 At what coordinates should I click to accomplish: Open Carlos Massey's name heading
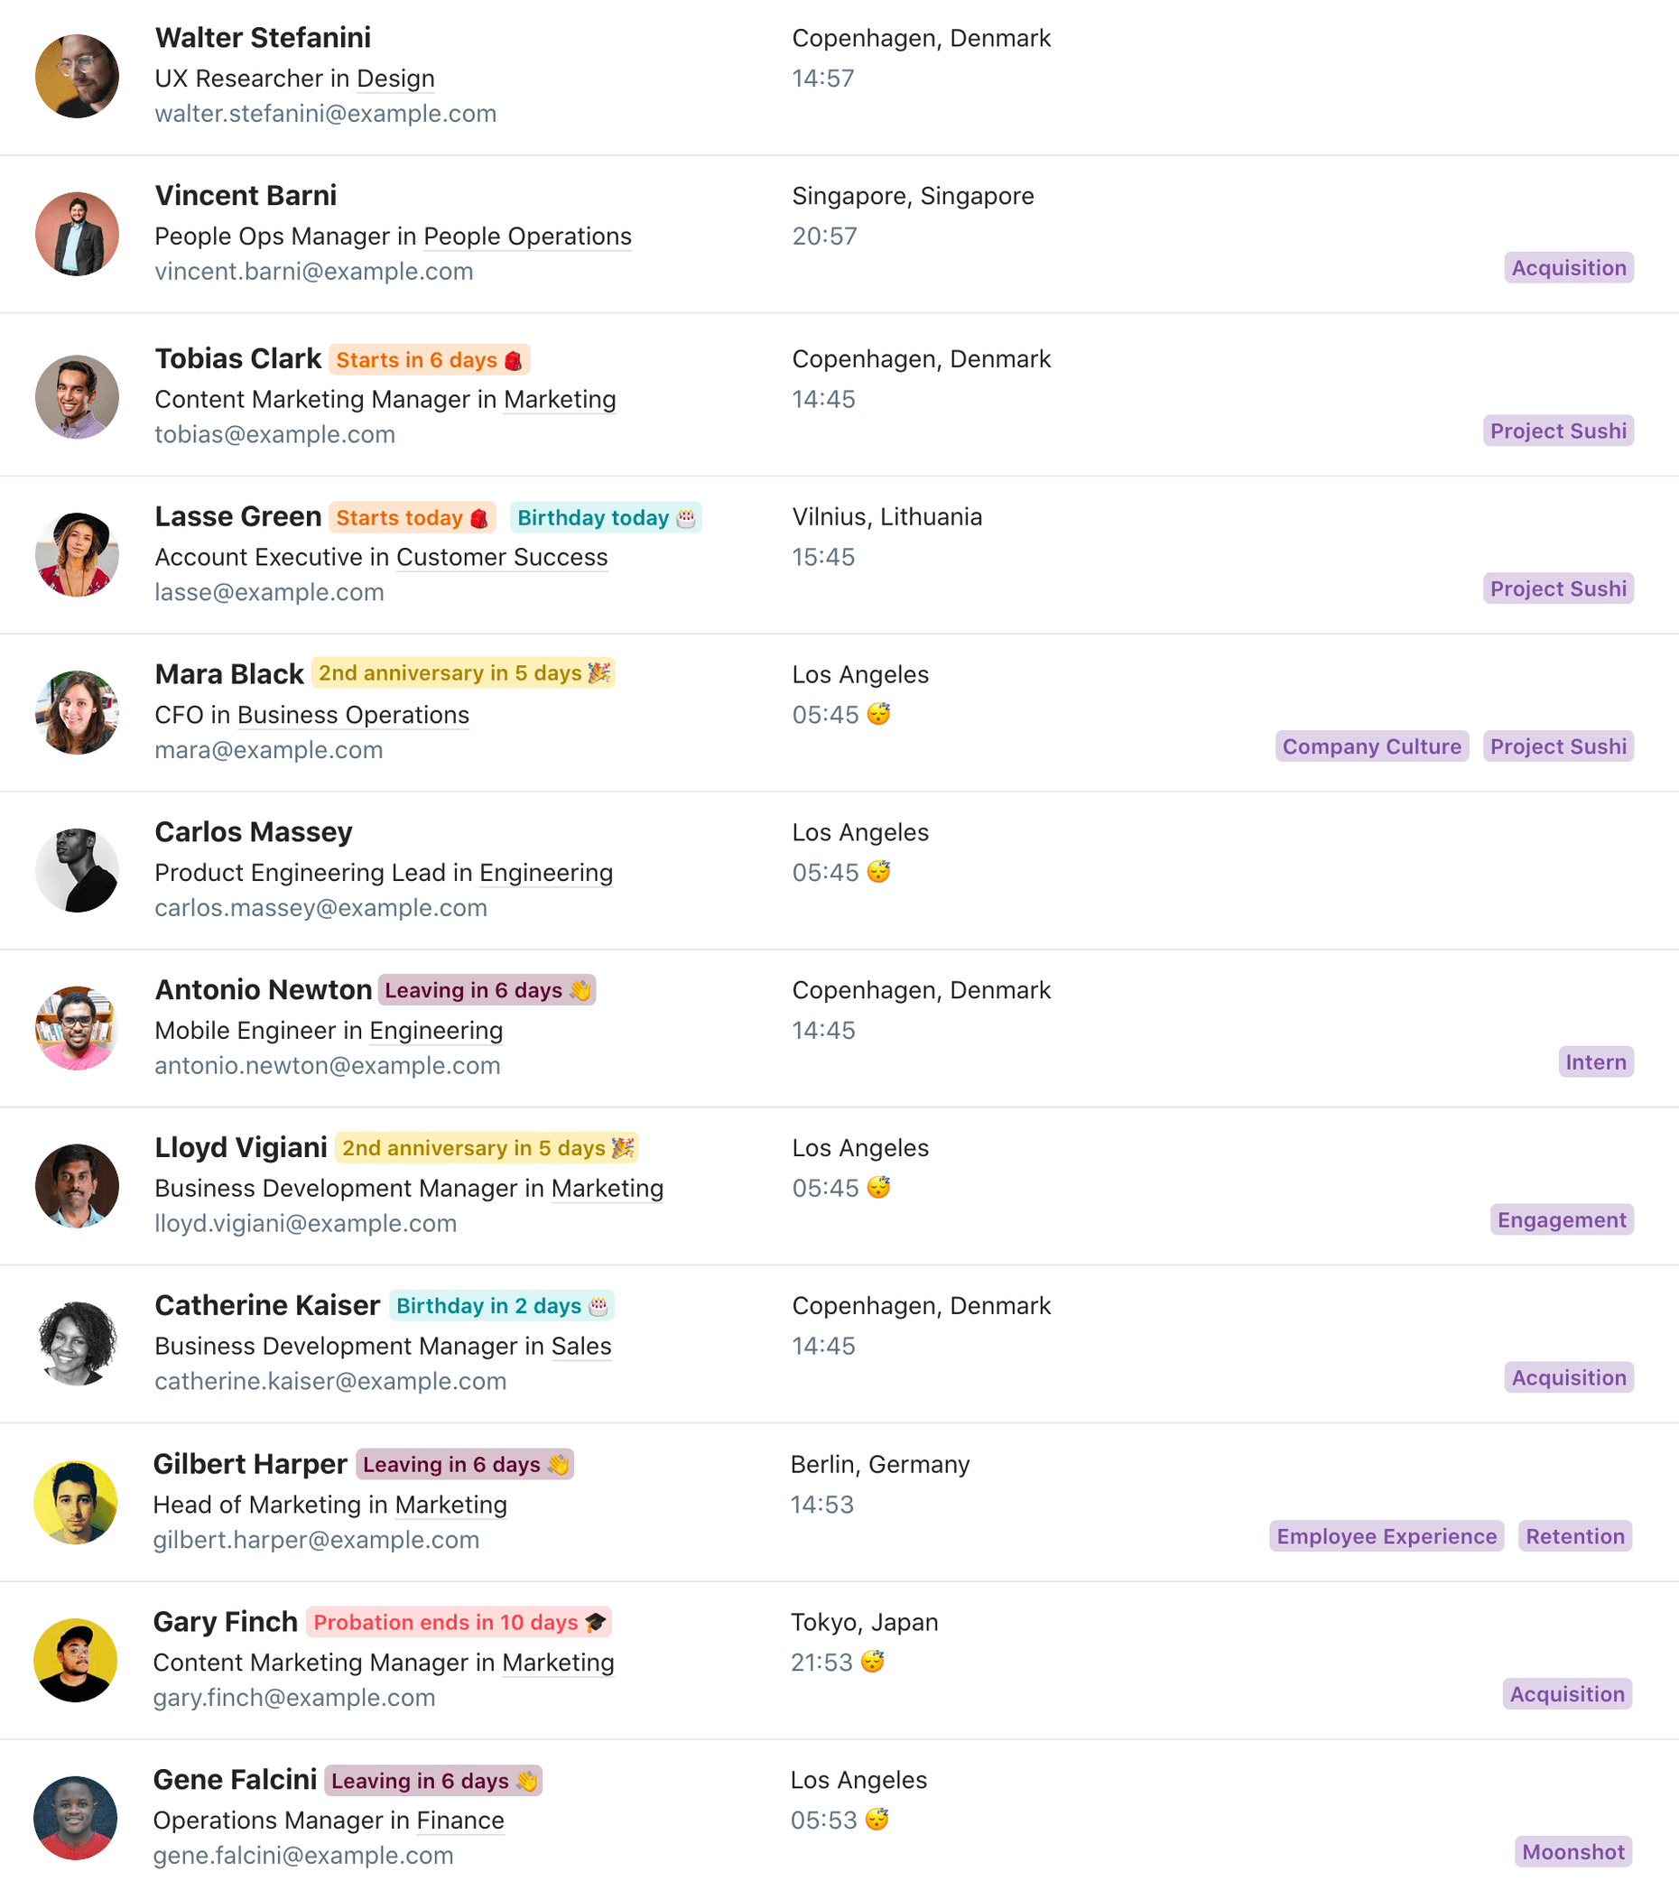(x=254, y=832)
